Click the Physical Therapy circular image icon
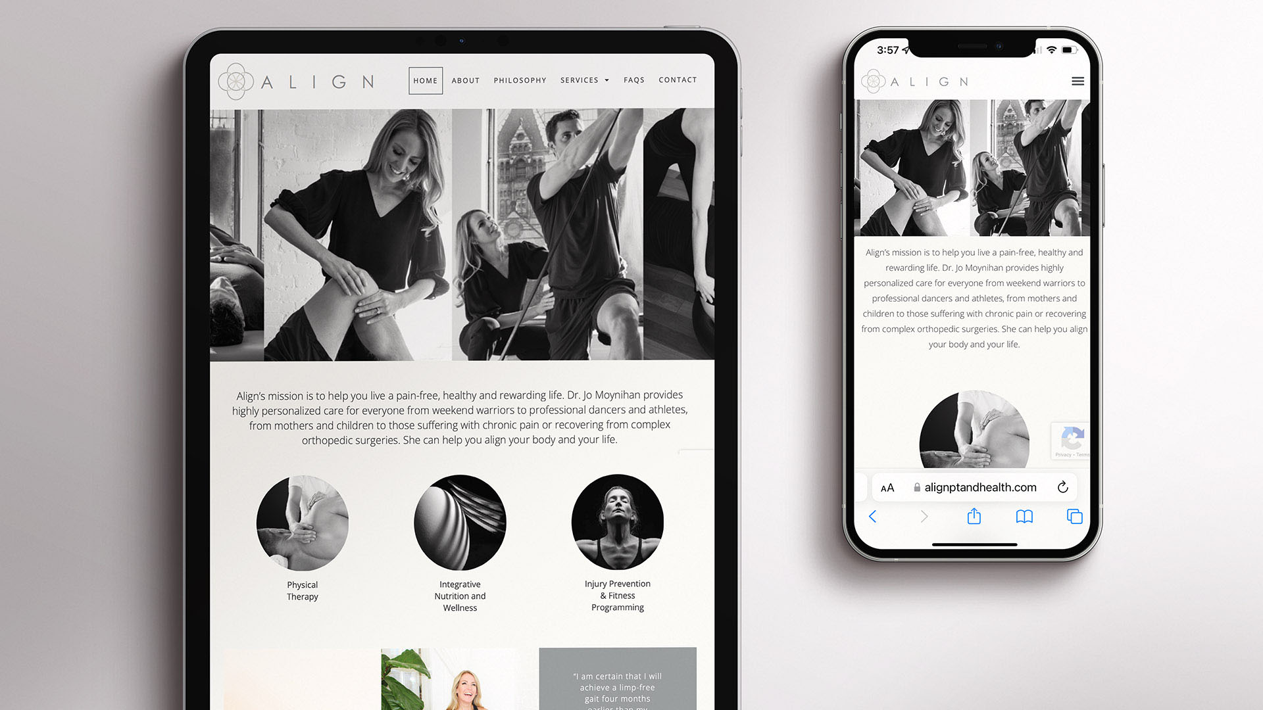 click(303, 523)
